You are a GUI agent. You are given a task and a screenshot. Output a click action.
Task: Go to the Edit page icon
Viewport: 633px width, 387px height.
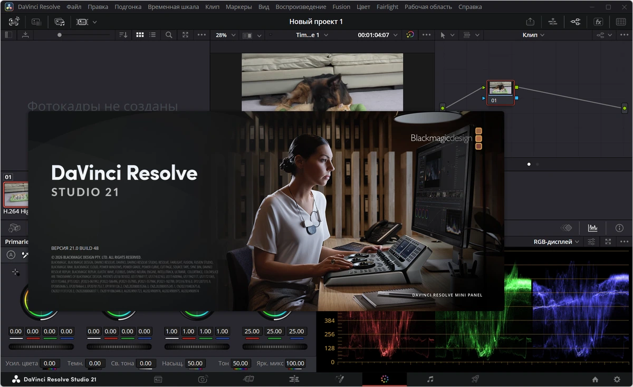294,379
